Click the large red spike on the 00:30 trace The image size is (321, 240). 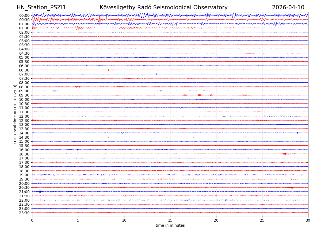100,19
